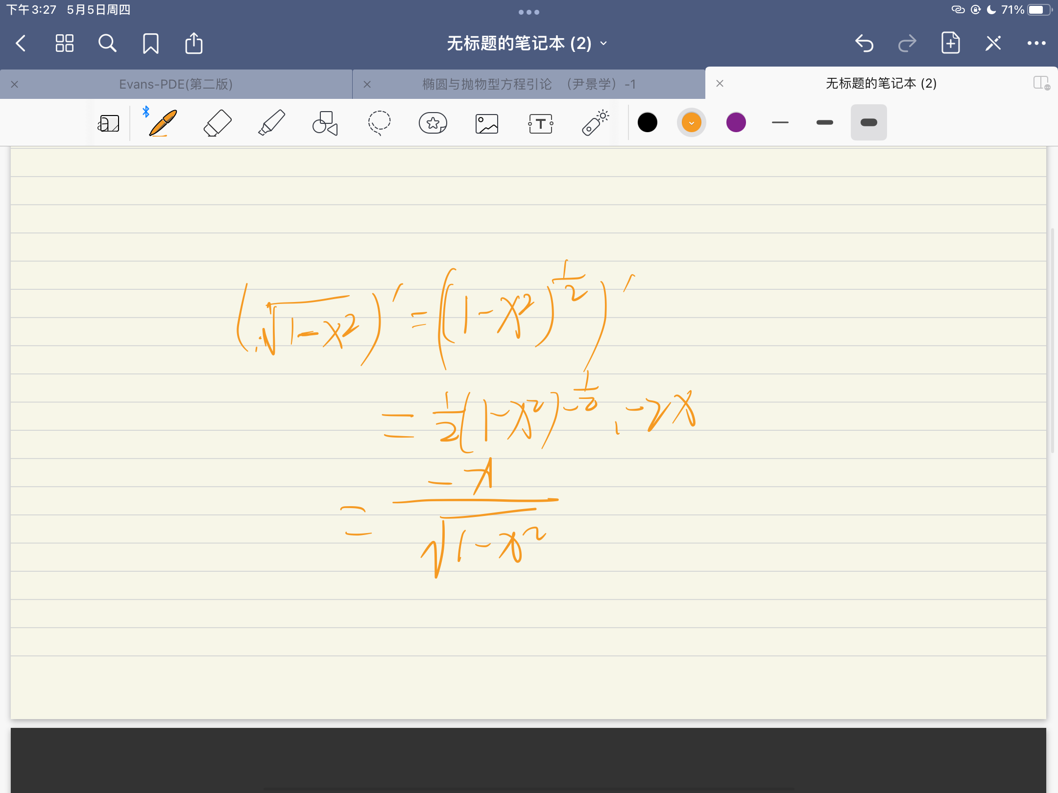Open the orange color picker dropdown
The width and height of the screenshot is (1058, 793).
691,122
